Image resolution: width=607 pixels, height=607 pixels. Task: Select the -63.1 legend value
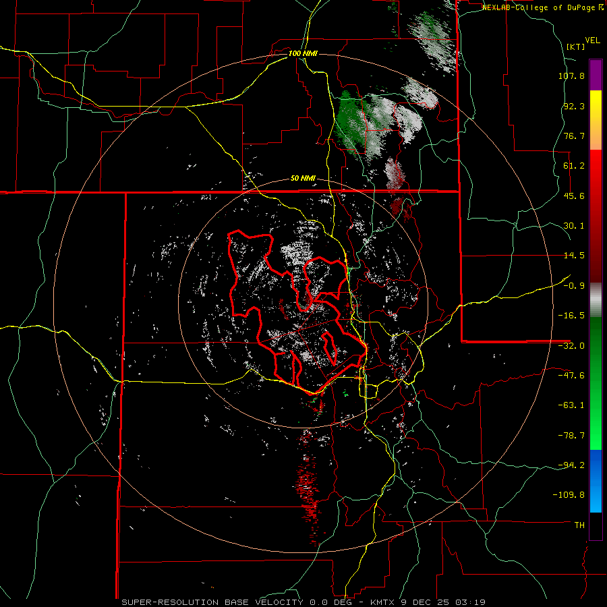click(x=571, y=405)
